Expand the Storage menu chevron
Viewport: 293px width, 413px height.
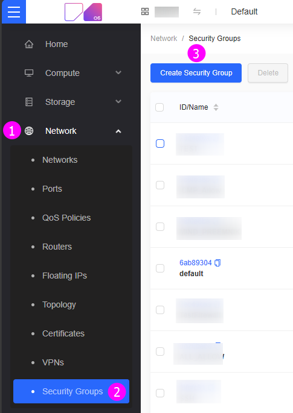pyautogui.click(x=118, y=101)
